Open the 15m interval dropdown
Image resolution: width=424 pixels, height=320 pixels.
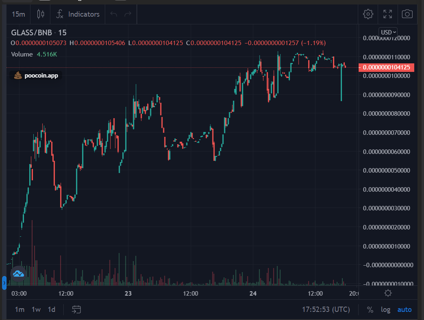coord(18,14)
